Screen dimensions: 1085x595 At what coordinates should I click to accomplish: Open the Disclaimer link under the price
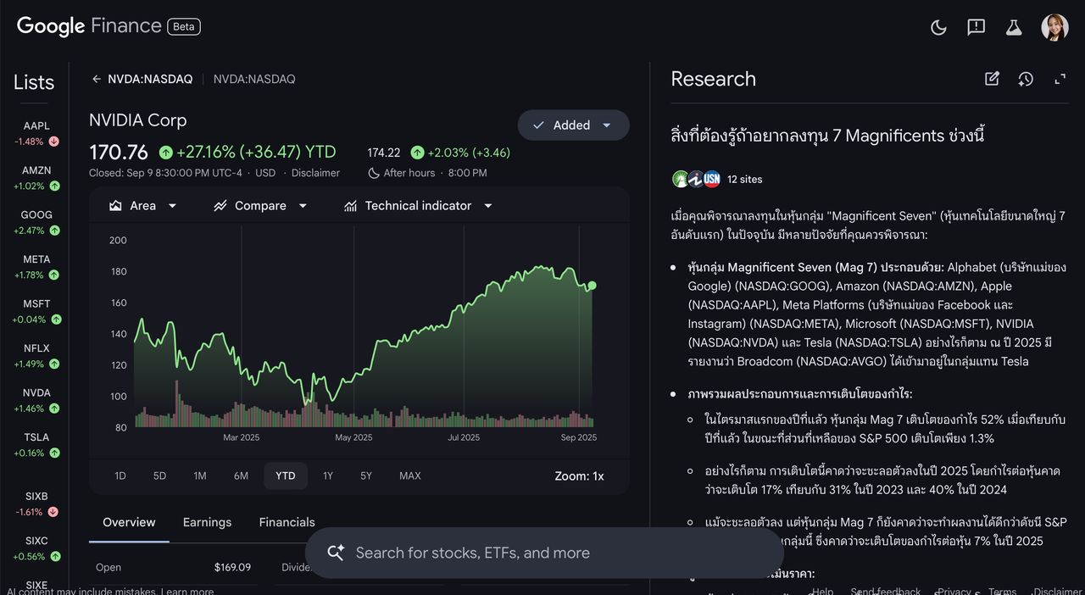(315, 173)
